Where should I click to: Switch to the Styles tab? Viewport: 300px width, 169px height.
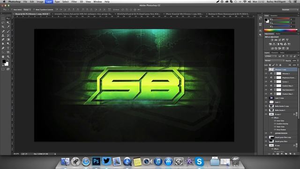[x=278, y=34]
